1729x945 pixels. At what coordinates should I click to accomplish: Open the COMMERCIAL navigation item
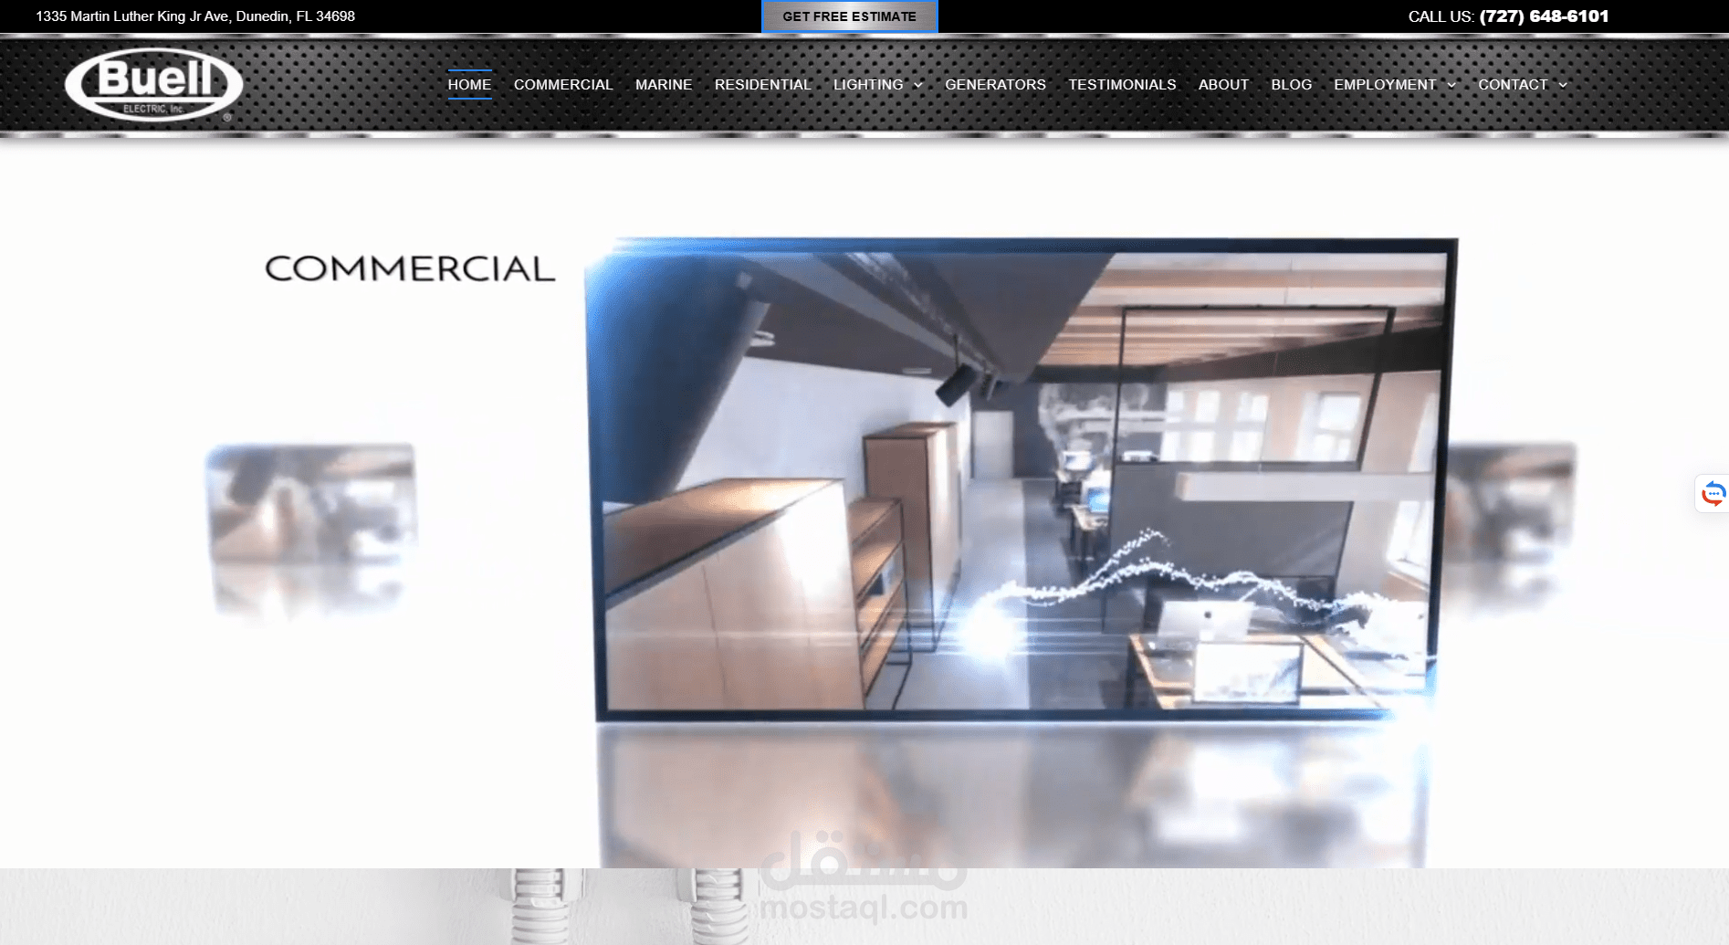click(x=563, y=84)
